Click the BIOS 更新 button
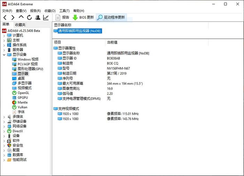Image resolution: width=244 pixels, height=176 pixels. [83, 17]
